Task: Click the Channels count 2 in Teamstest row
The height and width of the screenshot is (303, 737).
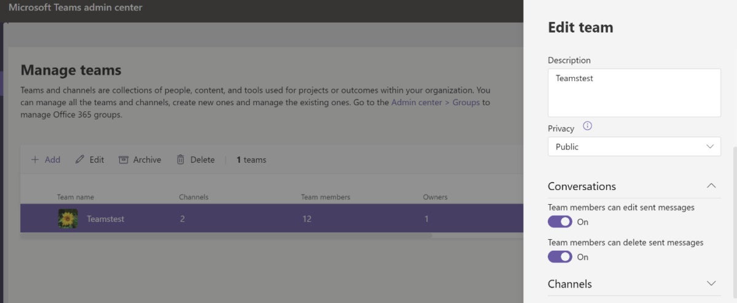Action: tap(182, 219)
